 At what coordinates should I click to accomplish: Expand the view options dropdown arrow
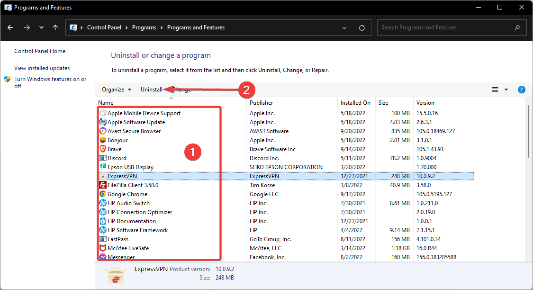coord(506,90)
